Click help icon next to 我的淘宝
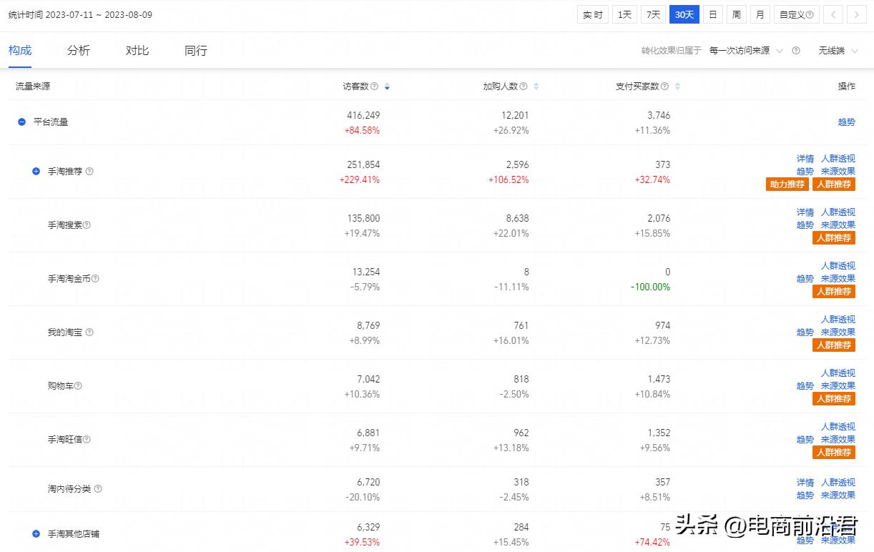This screenshot has width=874, height=552. (x=89, y=332)
